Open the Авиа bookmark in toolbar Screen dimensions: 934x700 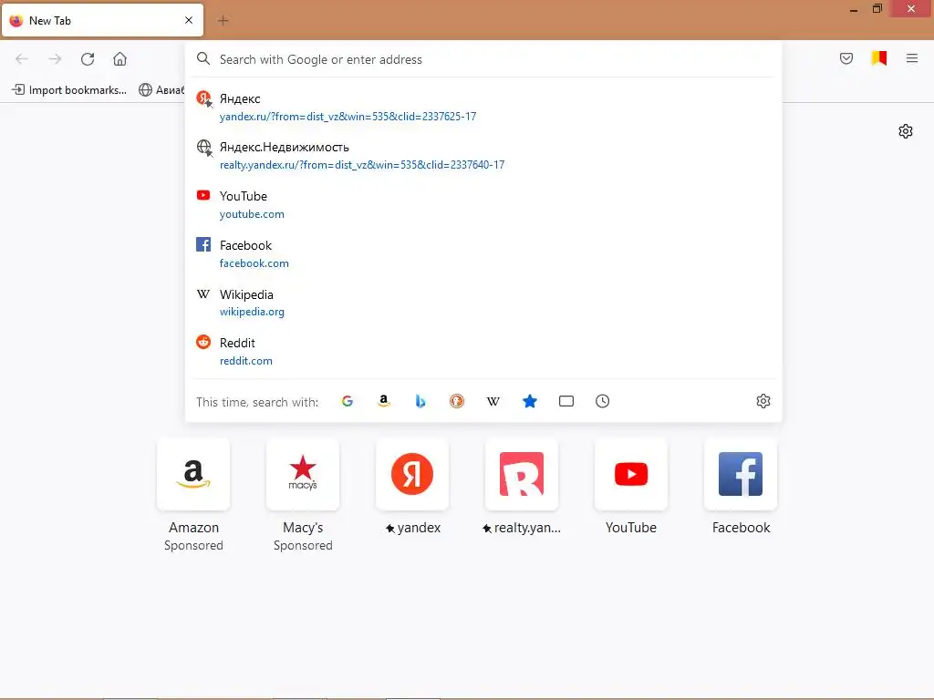(161, 90)
